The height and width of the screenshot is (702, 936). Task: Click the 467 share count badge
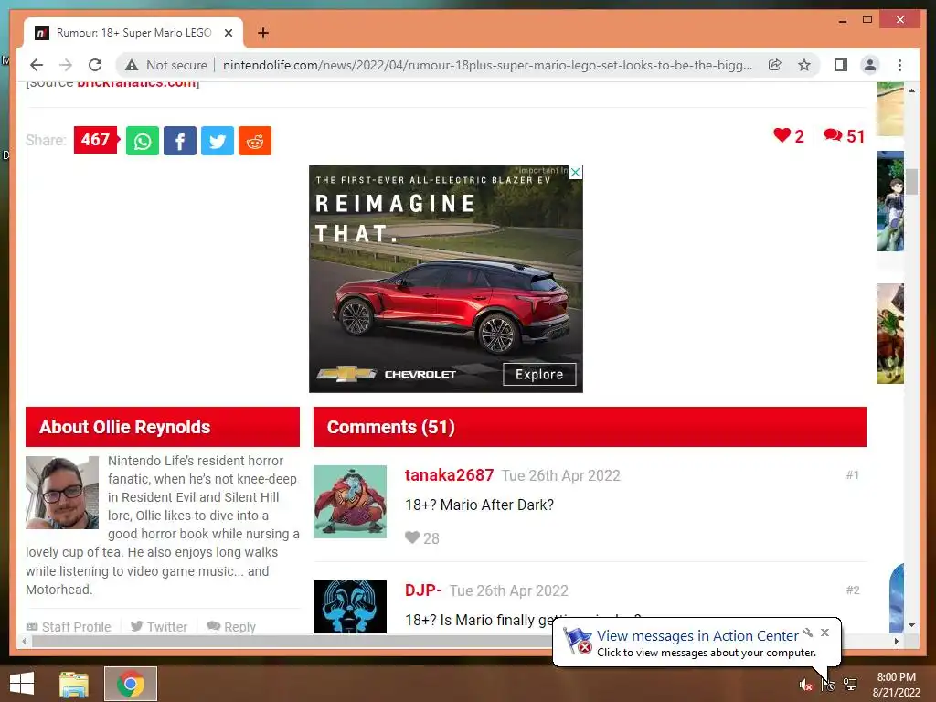pos(96,140)
